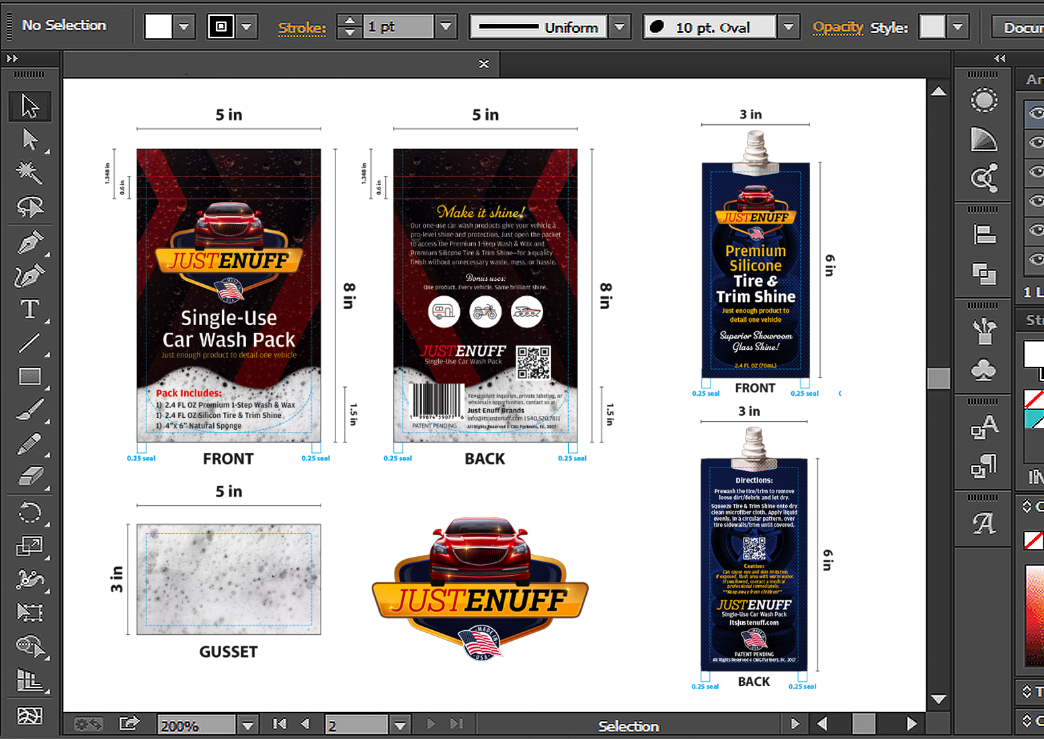Select the Free Transform tool

point(30,612)
